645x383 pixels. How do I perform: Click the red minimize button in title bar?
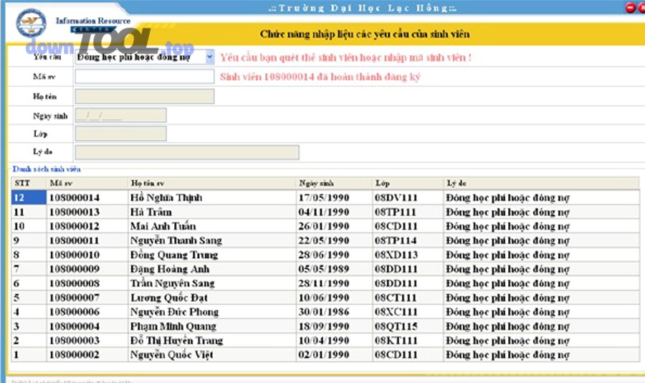pyautogui.click(x=630, y=7)
